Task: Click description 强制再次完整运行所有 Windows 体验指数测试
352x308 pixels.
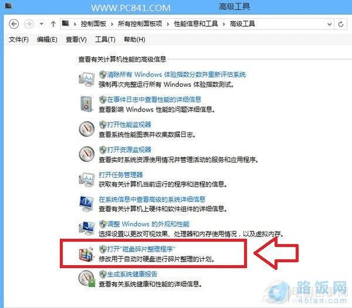Action: click(167, 84)
